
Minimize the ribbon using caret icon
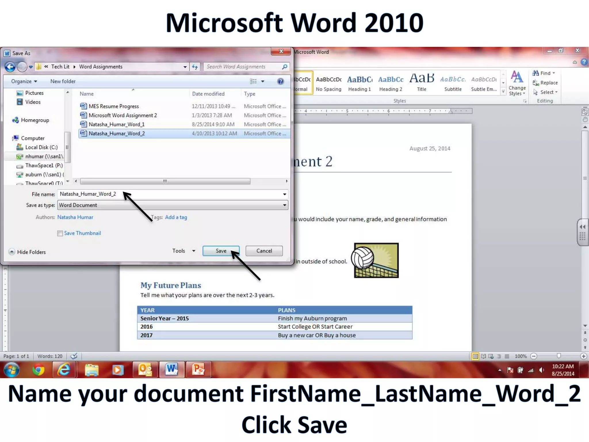575,62
